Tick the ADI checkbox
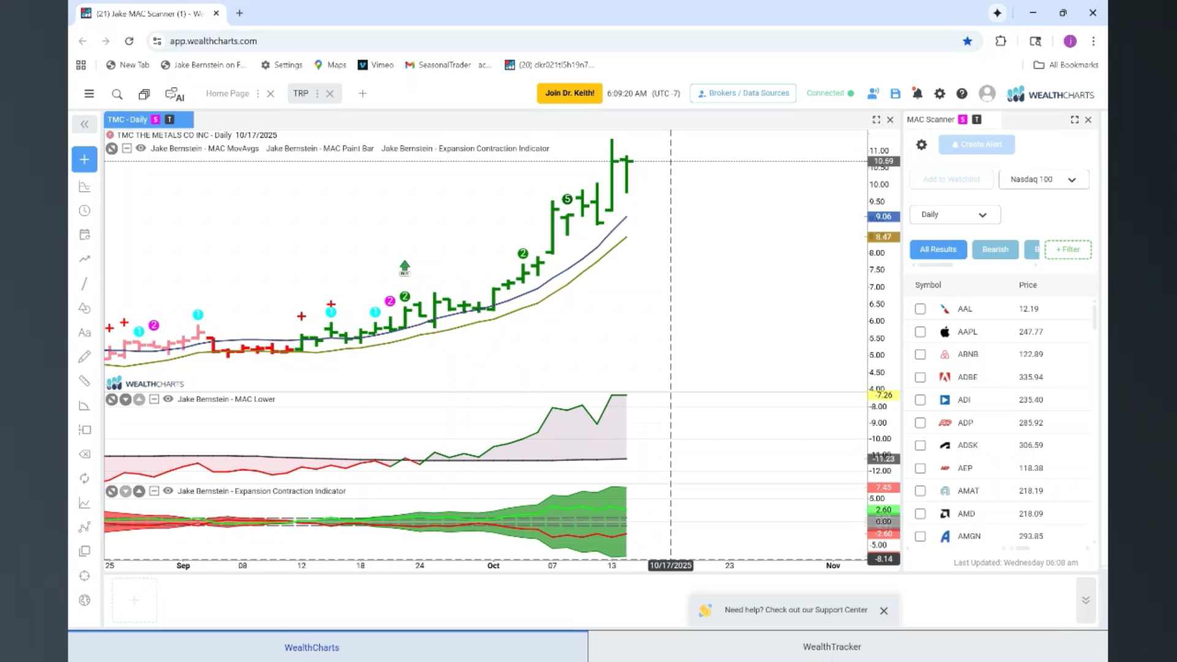The width and height of the screenshot is (1177, 662). (920, 400)
